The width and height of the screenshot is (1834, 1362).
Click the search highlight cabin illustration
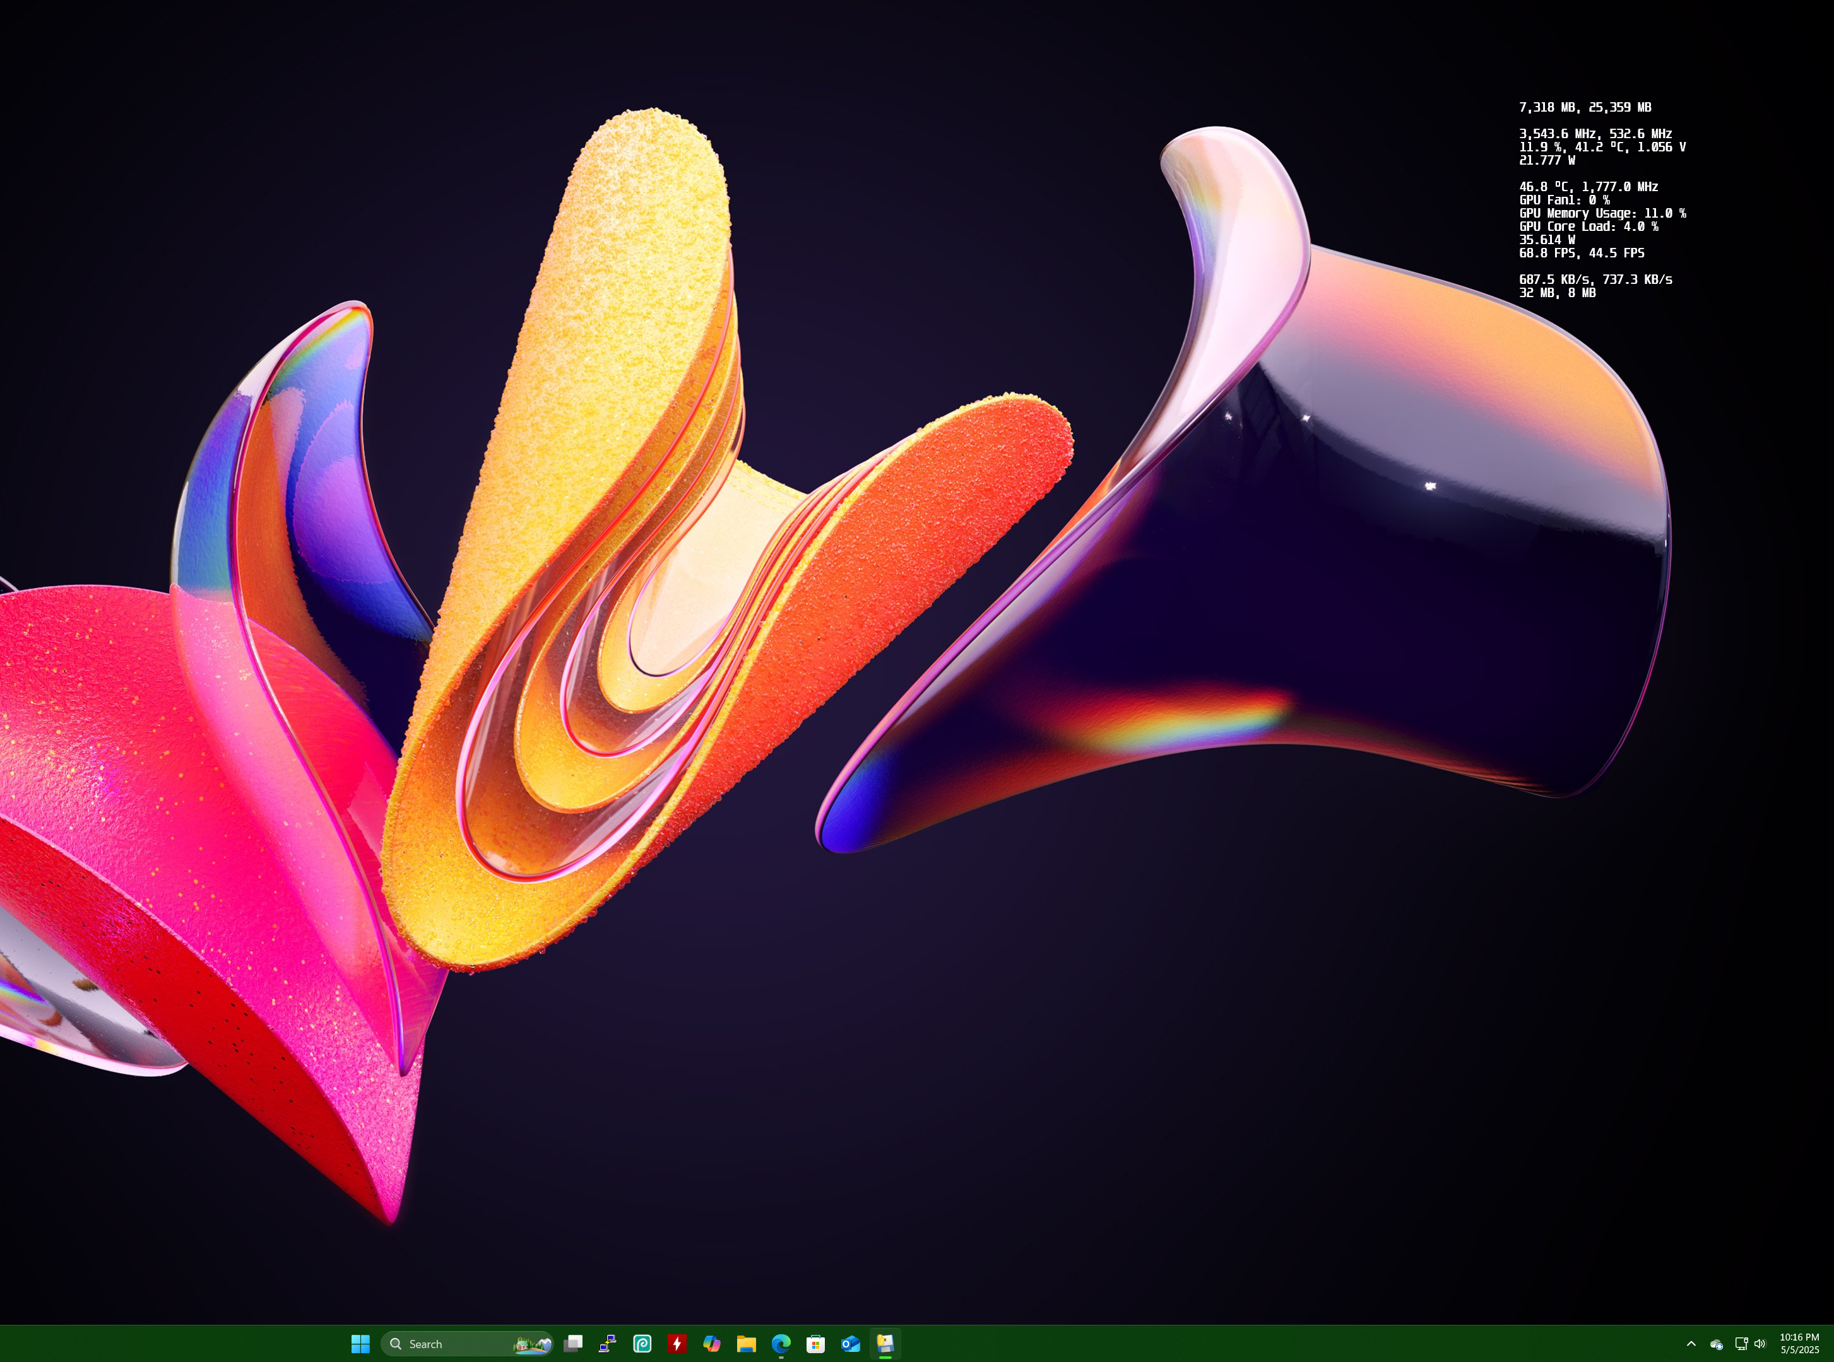(533, 1345)
